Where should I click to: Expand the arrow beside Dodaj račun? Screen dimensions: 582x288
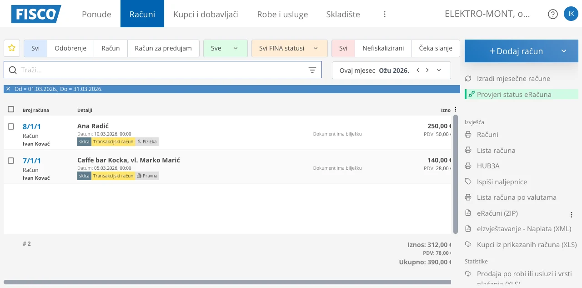click(564, 51)
